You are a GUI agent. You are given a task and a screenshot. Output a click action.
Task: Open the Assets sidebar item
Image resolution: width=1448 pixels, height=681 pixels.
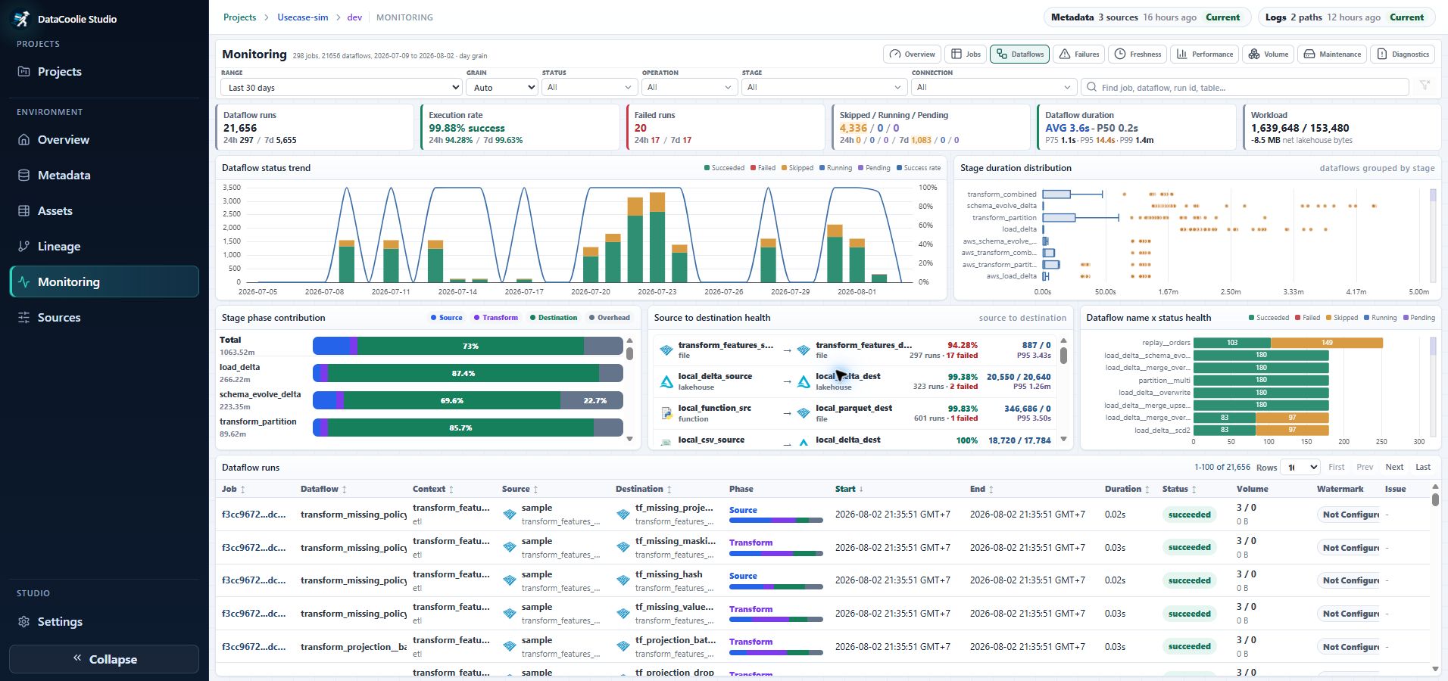click(x=104, y=211)
